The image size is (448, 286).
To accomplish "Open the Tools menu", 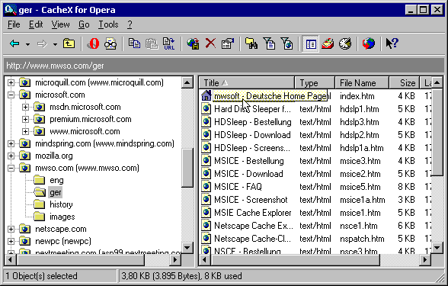I will coord(108,24).
